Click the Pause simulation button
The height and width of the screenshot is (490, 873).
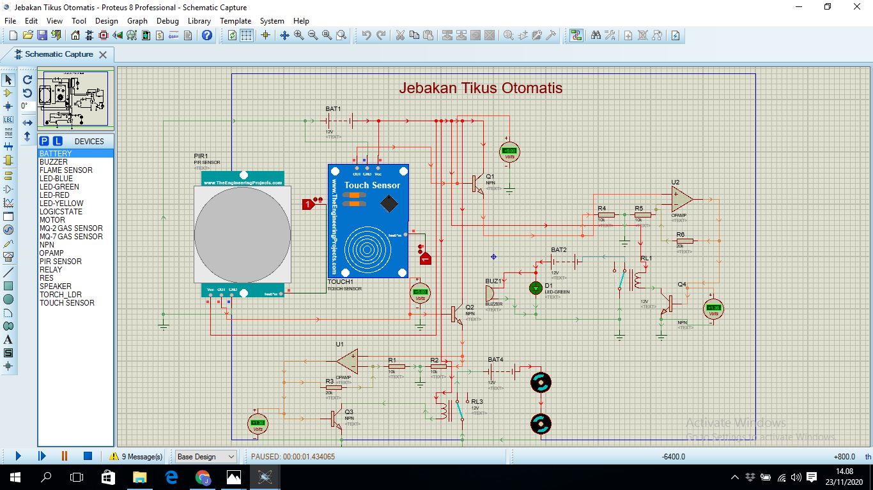[65, 456]
